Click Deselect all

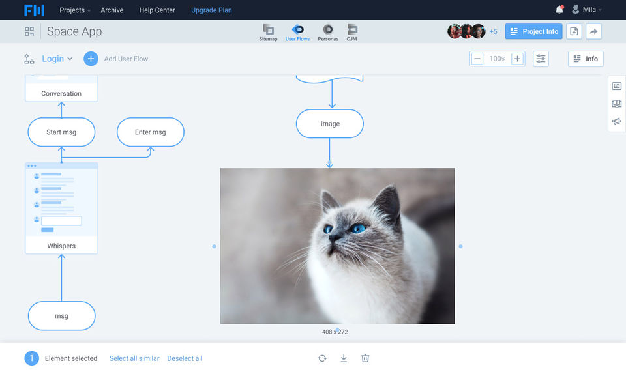pos(185,358)
